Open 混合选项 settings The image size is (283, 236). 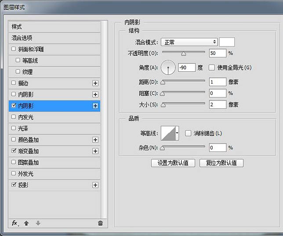[x=54, y=38]
